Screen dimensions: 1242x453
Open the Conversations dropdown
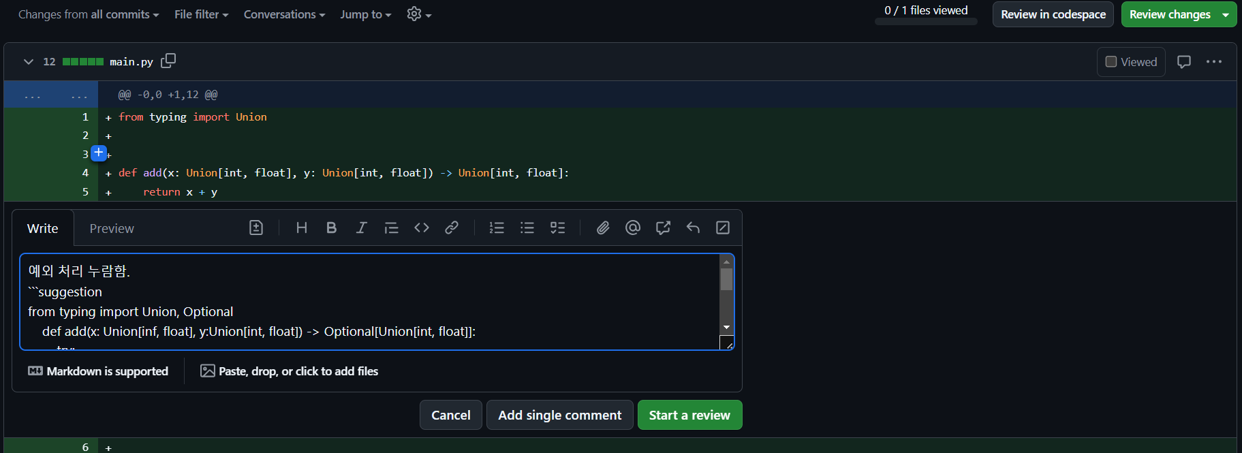[x=285, y=14]
